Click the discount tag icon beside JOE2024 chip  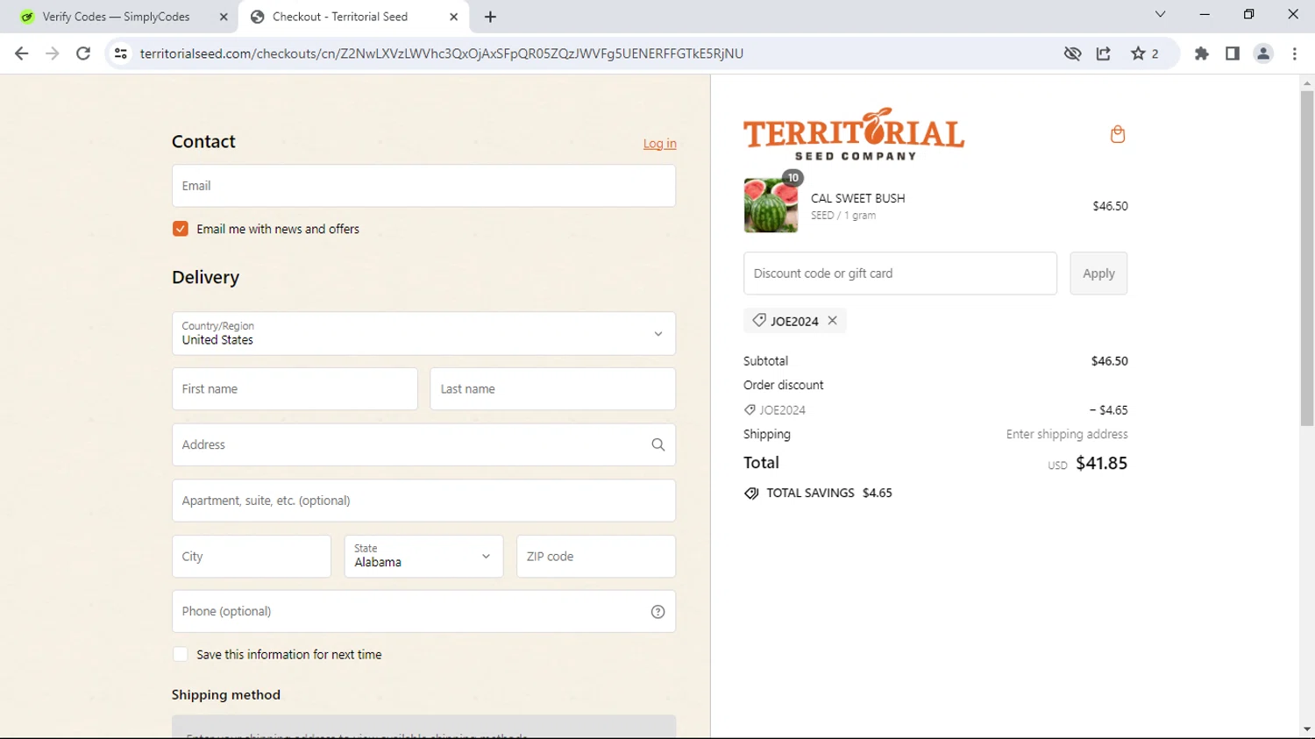point(759,320)
